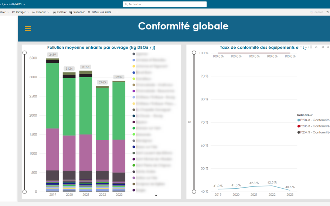
Task: Click the 42,3 % data label
Action: click(x=254, y=183)
